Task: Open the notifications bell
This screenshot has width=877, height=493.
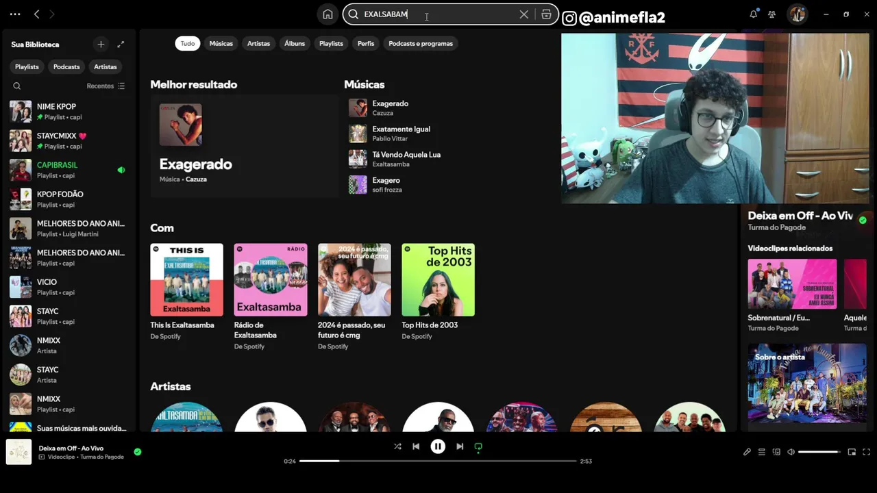Action: [x=754, y=14]
